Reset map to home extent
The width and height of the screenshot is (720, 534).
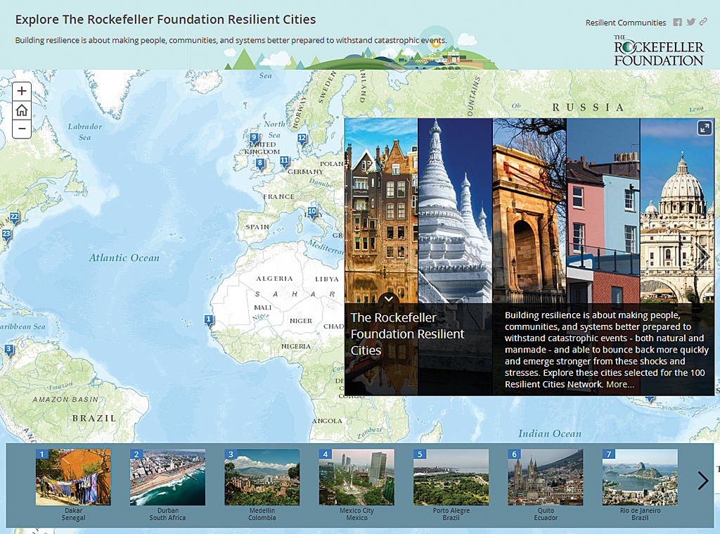pyautogui.click(x=22, y=110)
